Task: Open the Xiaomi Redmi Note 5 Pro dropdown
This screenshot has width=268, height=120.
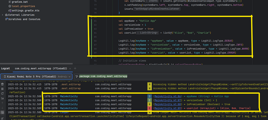Action: (x=36, y=76)
